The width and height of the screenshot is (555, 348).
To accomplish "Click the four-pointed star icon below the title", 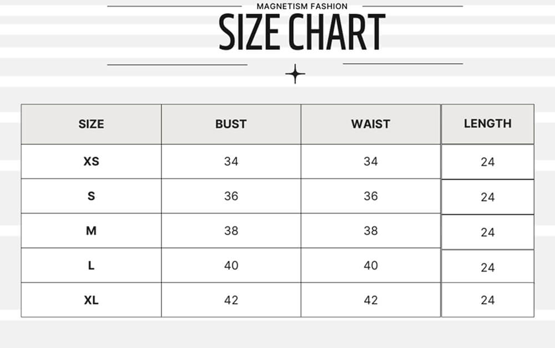I will click(x=295, y=74).
